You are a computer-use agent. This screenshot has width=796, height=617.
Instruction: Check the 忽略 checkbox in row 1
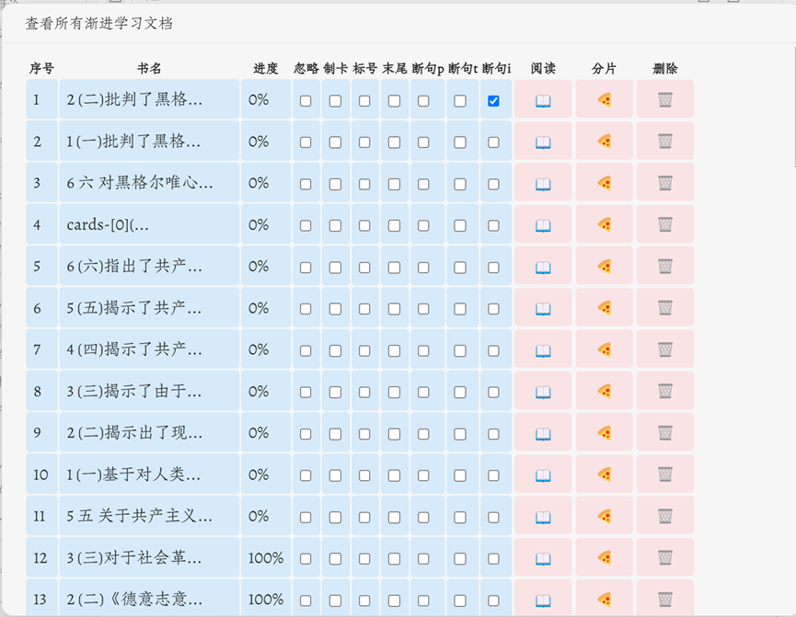[x=306, y=101]
